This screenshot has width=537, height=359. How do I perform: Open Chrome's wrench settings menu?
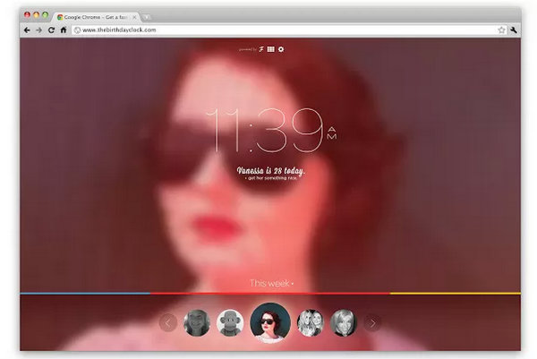(515, 30)
